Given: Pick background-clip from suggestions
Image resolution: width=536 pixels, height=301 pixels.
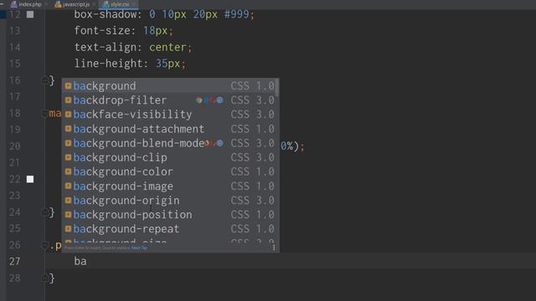Looking at the screenshot, I should (169, 157).
